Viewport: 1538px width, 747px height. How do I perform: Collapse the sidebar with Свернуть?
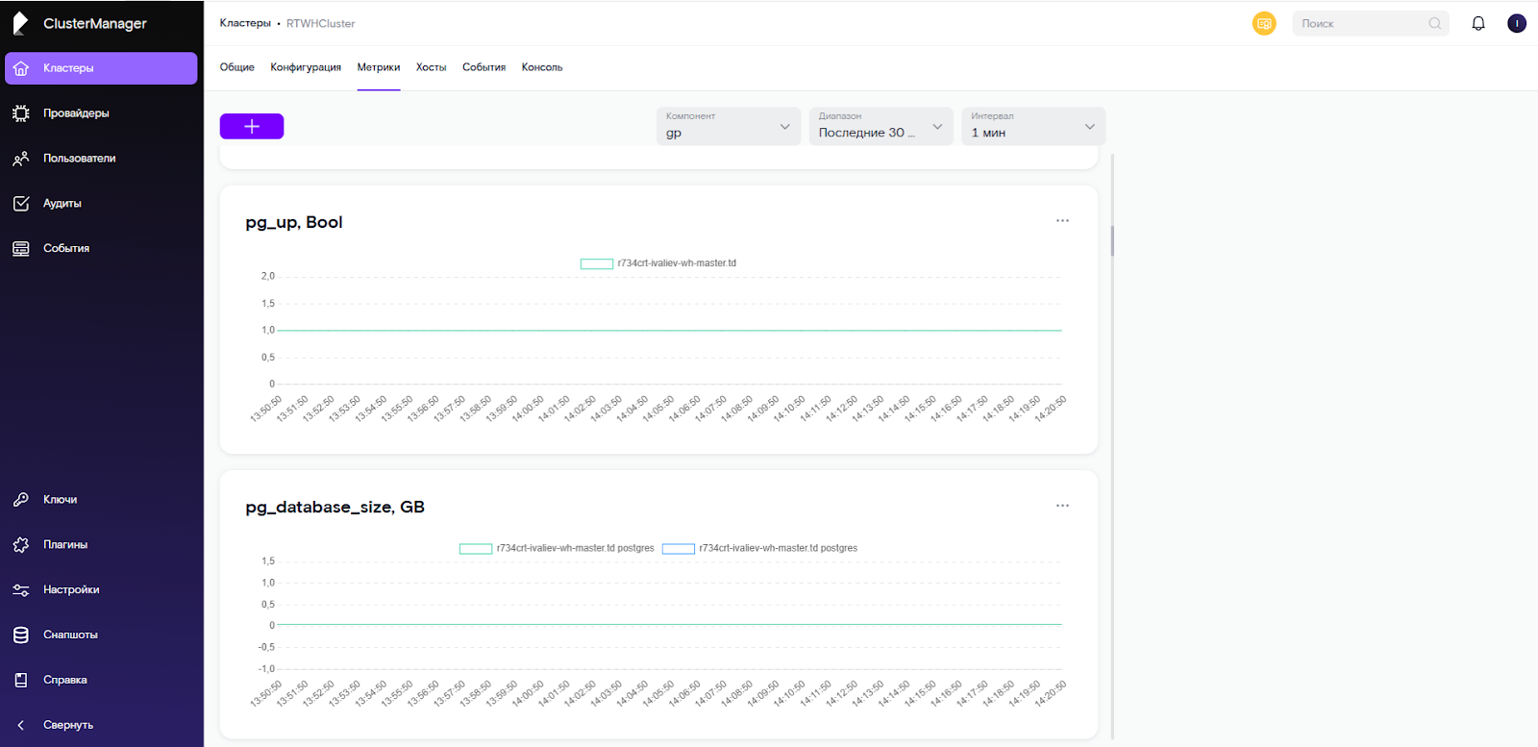tap(67, 725)
